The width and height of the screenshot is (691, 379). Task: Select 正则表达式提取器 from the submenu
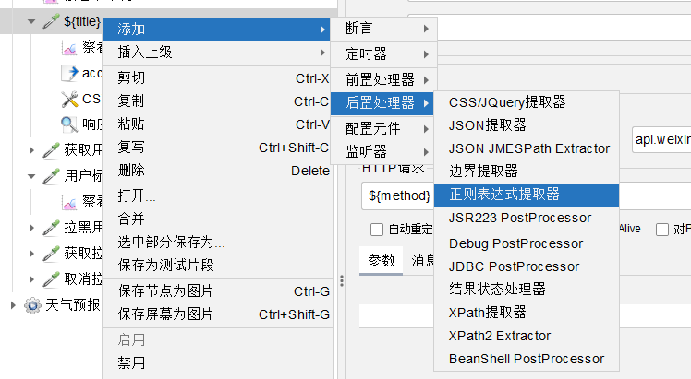click(503, 195)
